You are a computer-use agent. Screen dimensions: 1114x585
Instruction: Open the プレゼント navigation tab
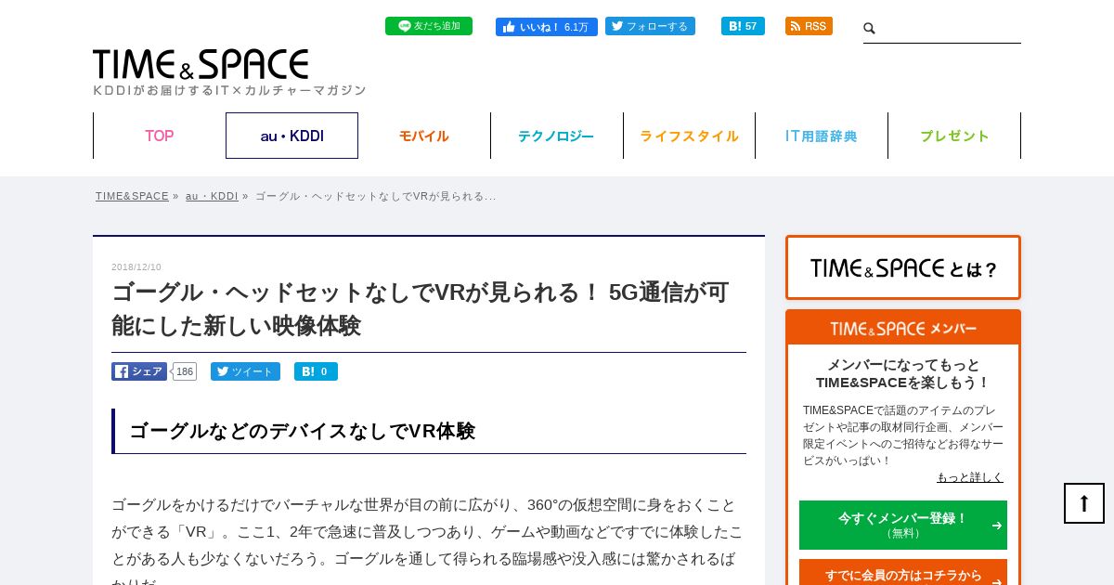tap(954, 136)
